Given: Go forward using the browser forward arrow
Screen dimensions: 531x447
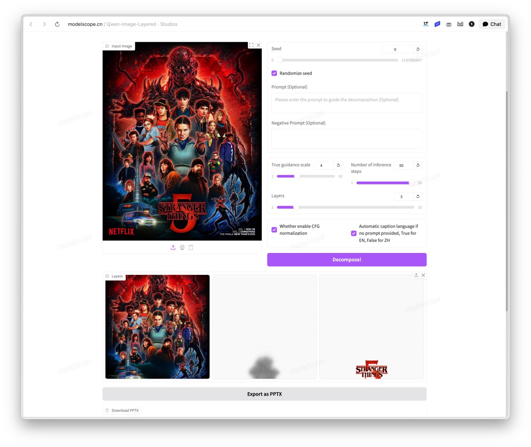Looking at the screenshot, I should click(44, 24).
